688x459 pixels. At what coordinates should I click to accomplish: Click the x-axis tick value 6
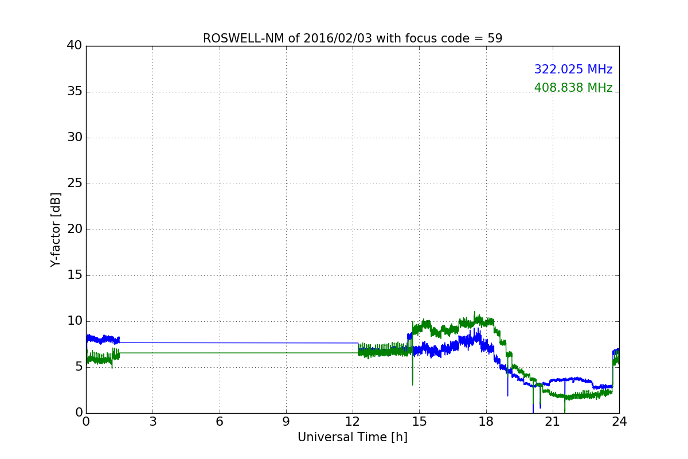pyautogui.click(x=219, y=422)
